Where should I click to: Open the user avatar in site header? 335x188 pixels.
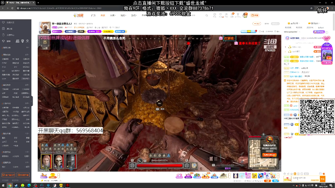(x=245, y=15)
